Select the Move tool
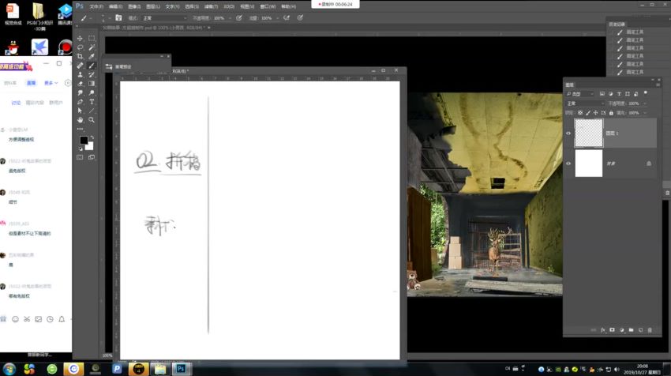The height and width of the screenshot is (376, 671). pos(80,38)
